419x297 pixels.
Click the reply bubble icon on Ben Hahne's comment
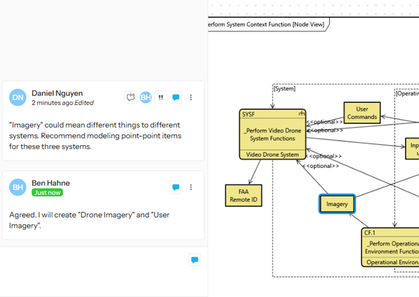(x=176, y=187)
